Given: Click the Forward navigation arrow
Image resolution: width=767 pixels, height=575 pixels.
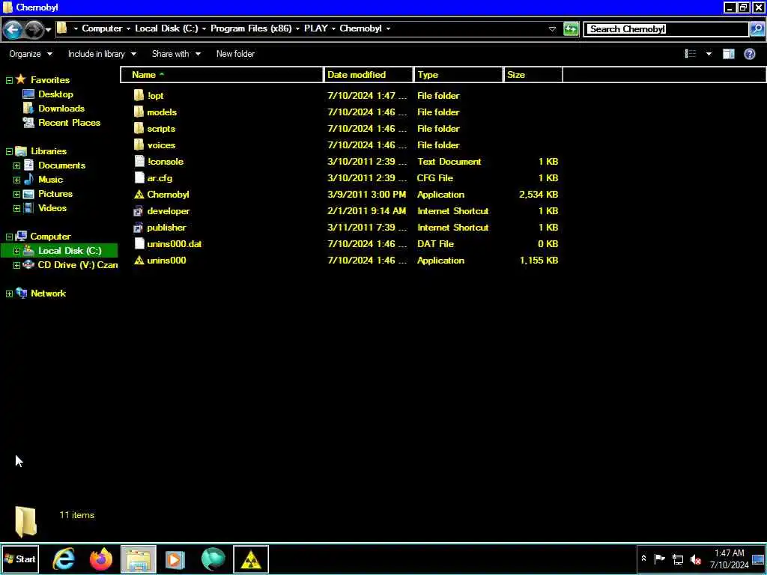Looking at the screenshot, I should pyautogui.click(x=34, y=29).
